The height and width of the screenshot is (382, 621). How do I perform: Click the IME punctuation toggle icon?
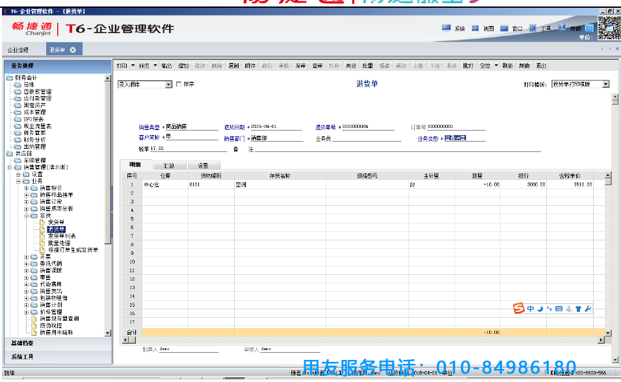pos(549,309)
